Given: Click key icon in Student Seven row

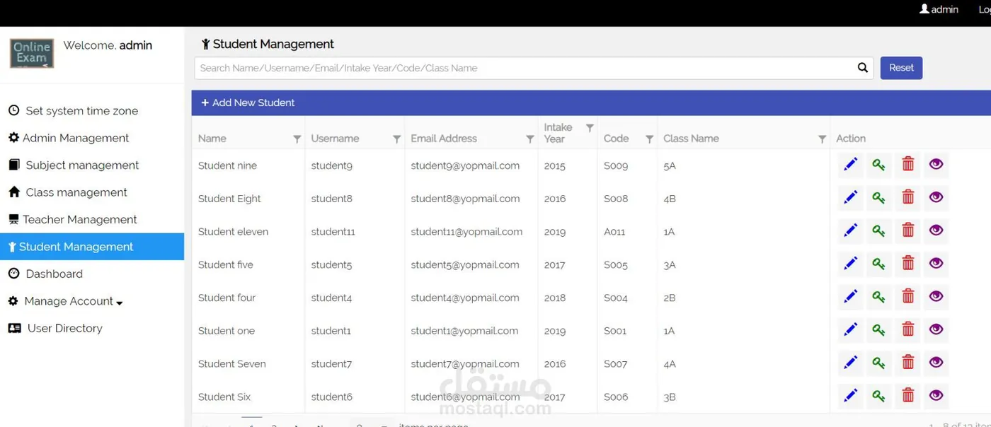Looking at the screenshot, I should pos(879,363).
